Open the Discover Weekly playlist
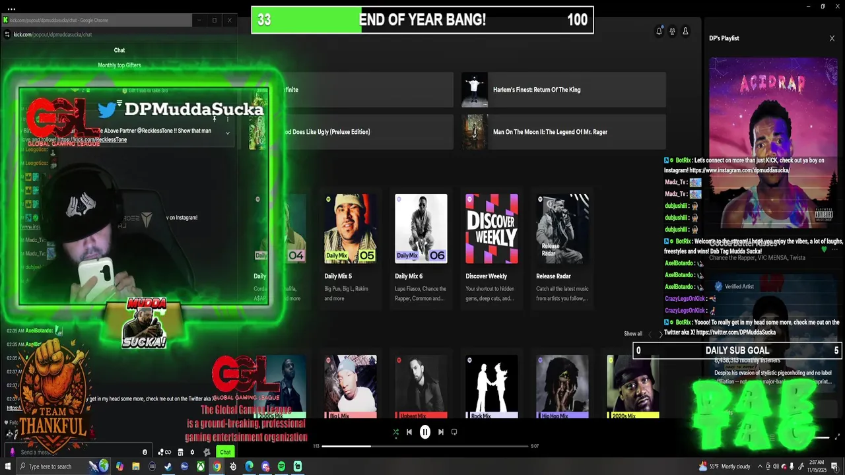The image size is (845, 475). point(492,248)
